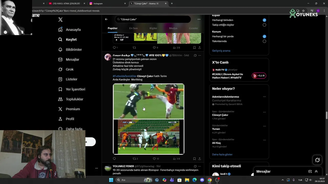The height and width of the screenshot is (184, 328).
Task: Open Grok in sidebar
Action: 66,69
